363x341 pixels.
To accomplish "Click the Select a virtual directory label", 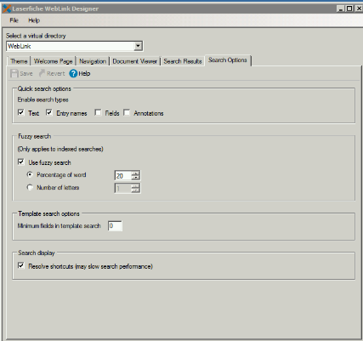I will pos(36,36).
